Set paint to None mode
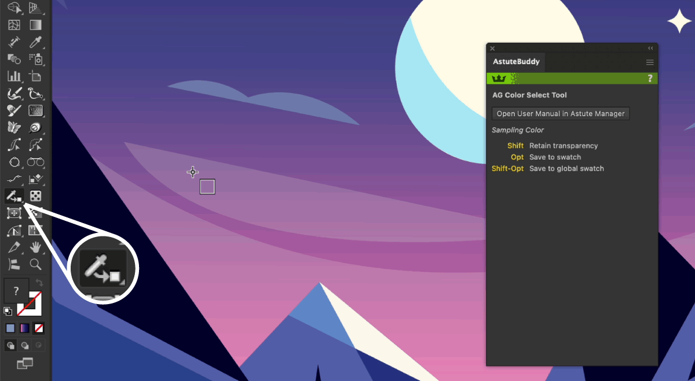The image size is (695, 381). [38, 328]
